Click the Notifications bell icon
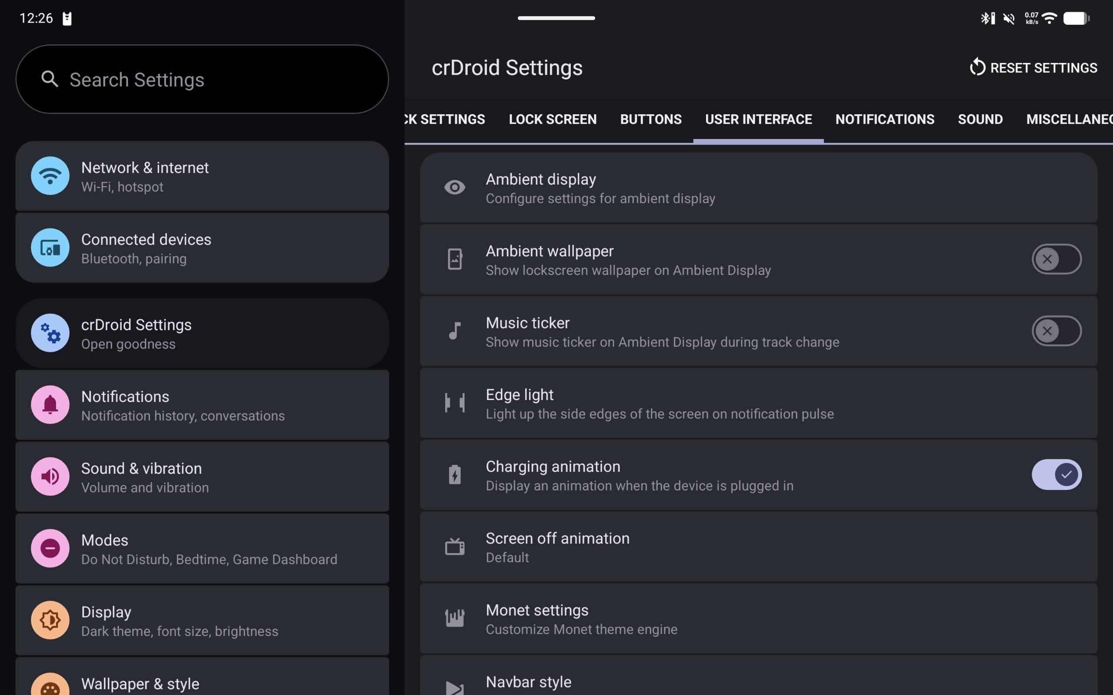1113x695 pixels. point(50,404)
